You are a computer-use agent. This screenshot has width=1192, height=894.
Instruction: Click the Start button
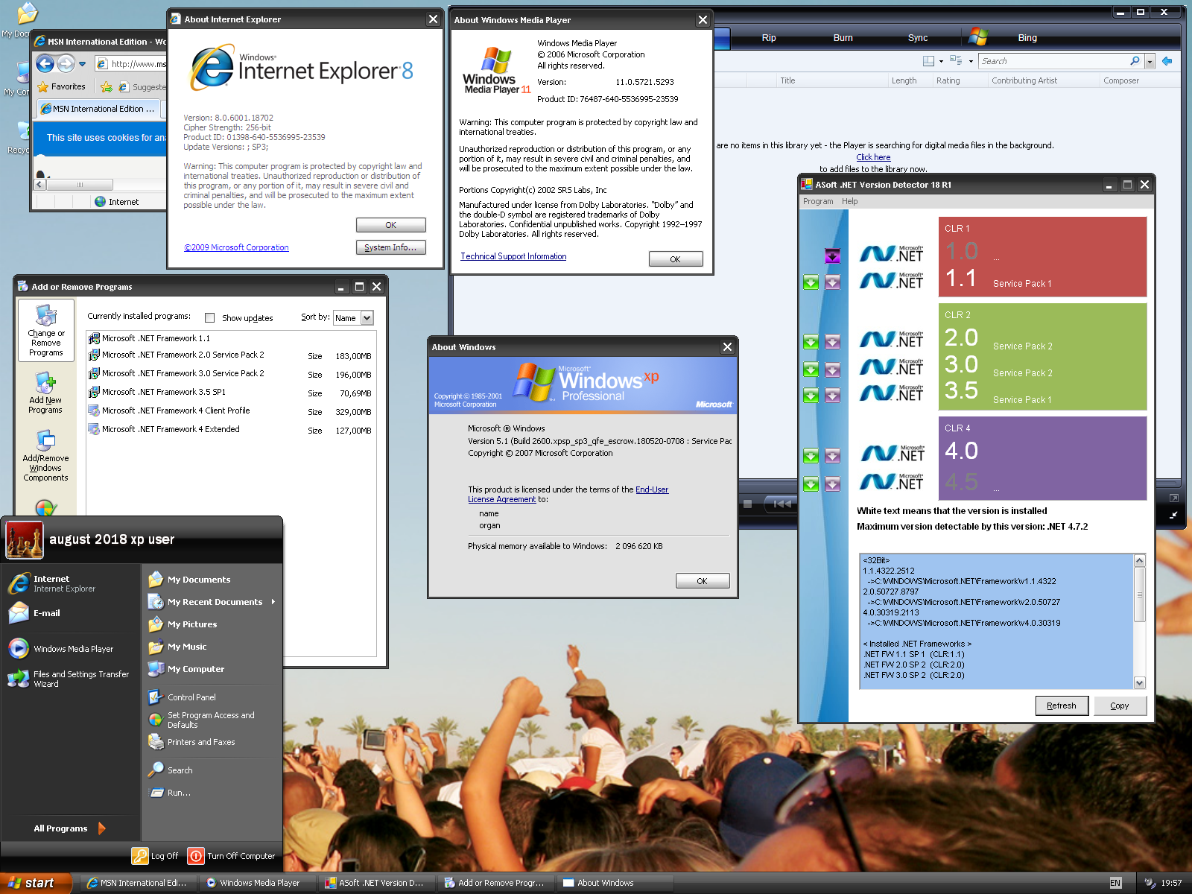(36, 883)
